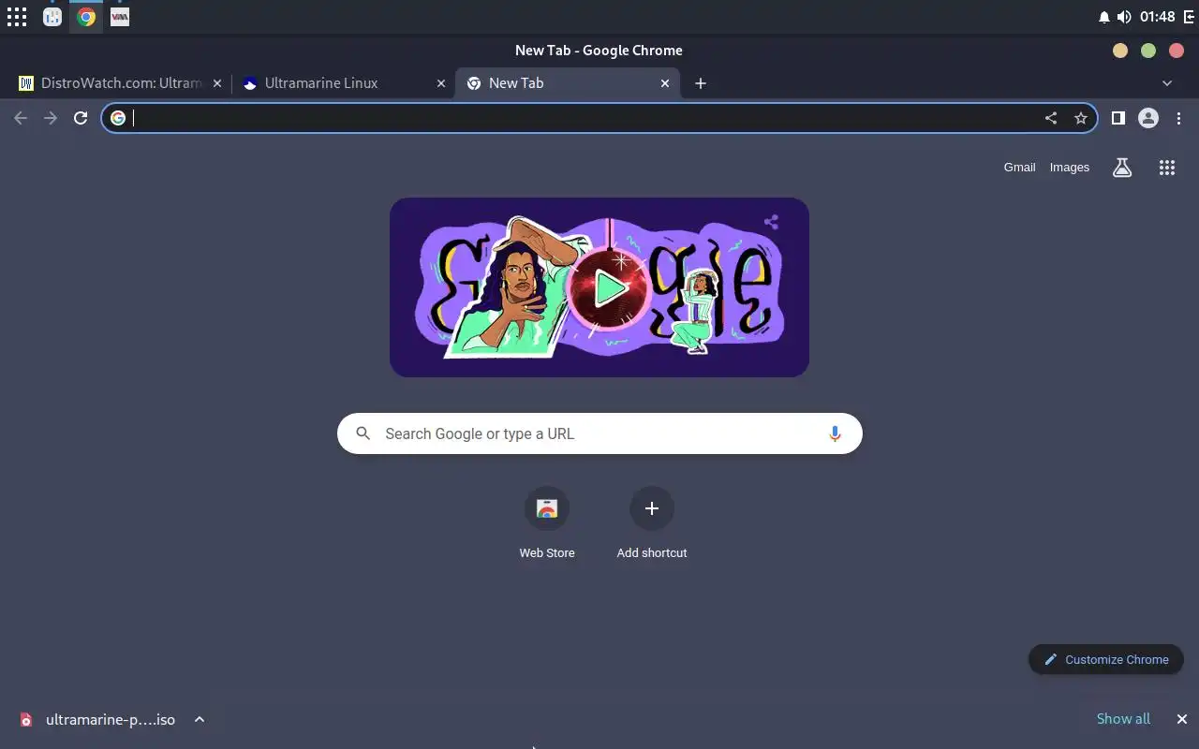Click the Search Google or type a URL box
The height and width of the screenshot is (749, 1199).
[599, 433]
